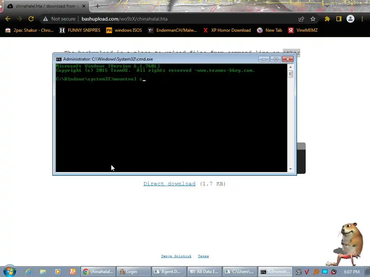Viewport: 370px width, 277px height.
Task: Click the Not secure warning icon
Action: coord(45,19)
